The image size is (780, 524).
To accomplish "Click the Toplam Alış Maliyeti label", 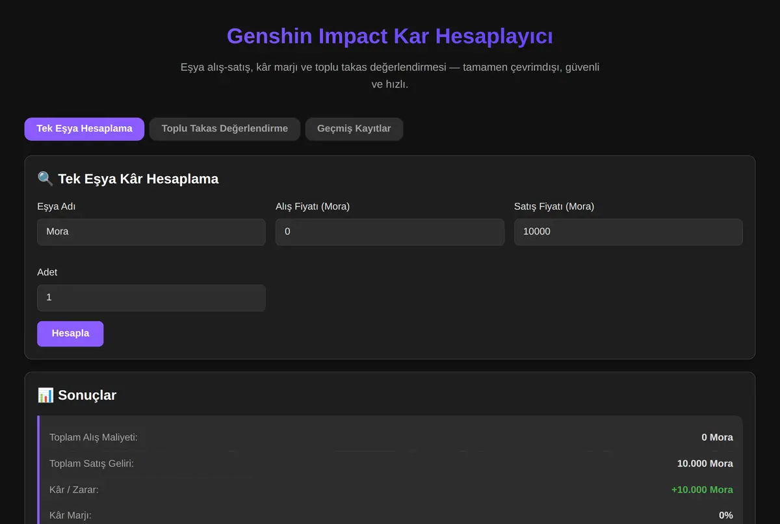I will pyautogui.click(x=94, y=438).
